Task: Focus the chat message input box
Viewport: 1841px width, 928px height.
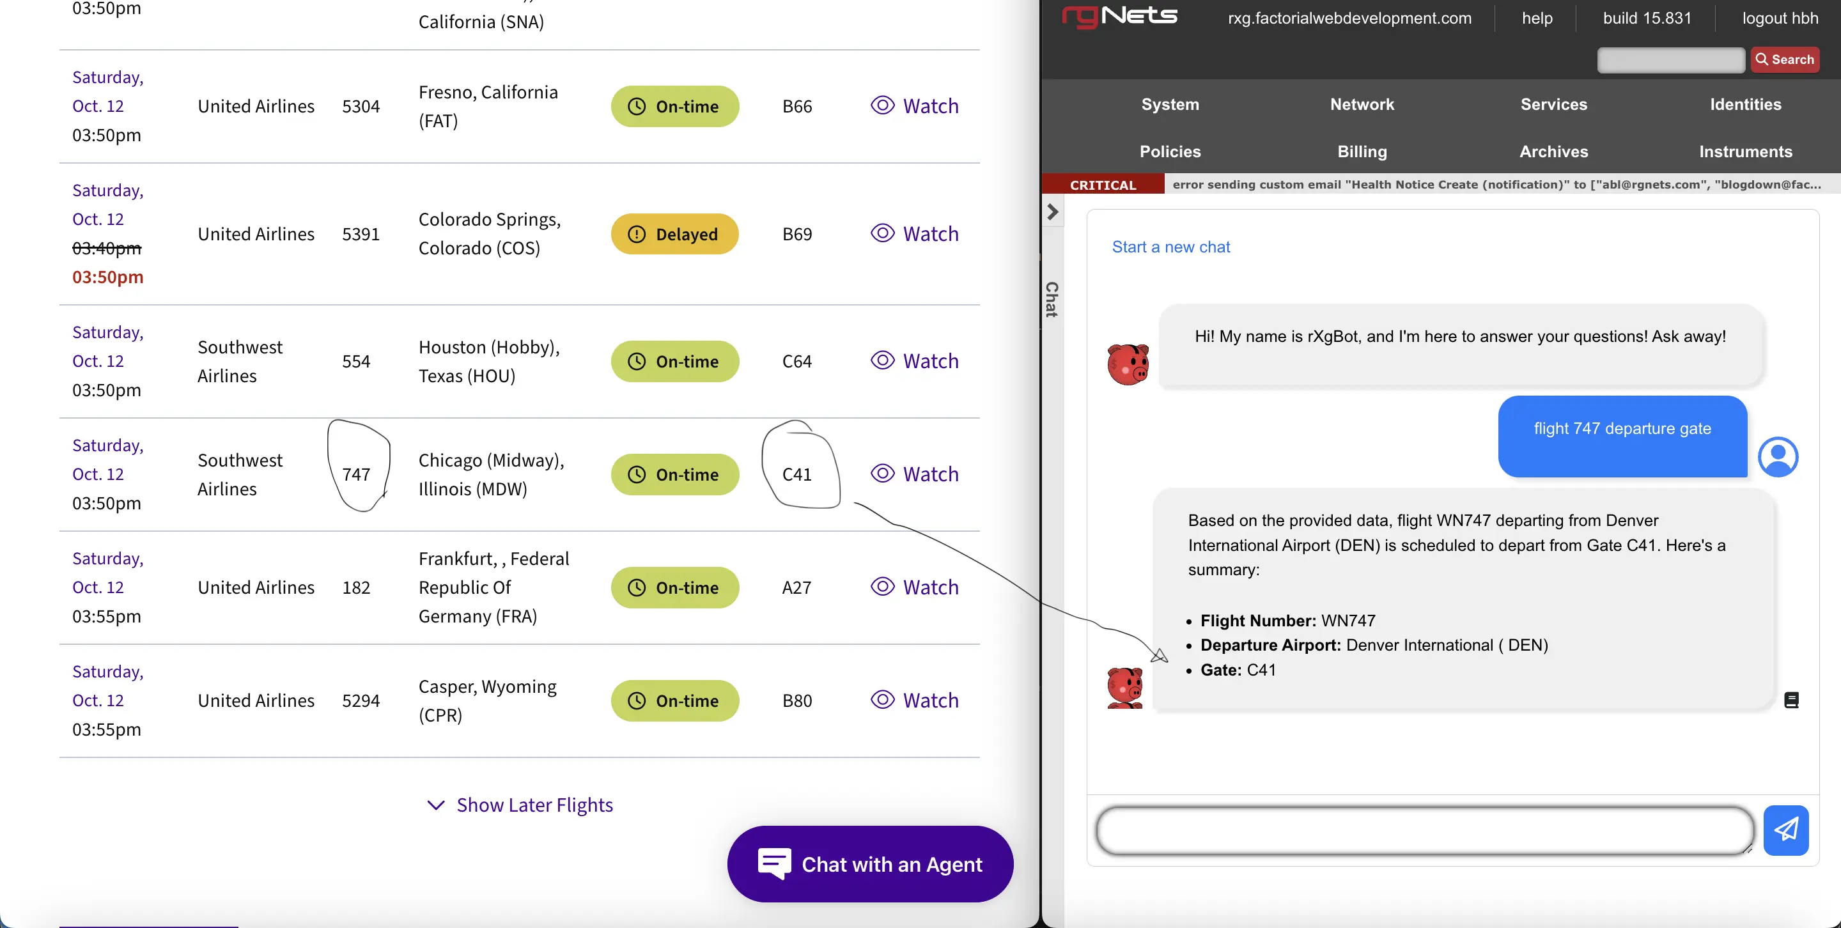Action: point(1425,830)
